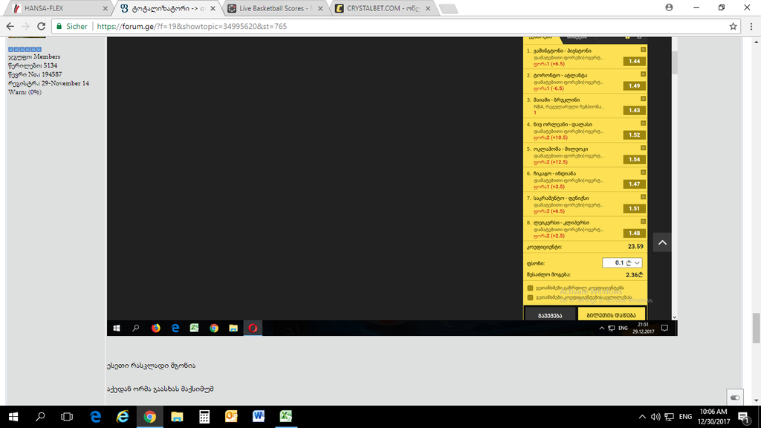Remove bet 1 ვაშინგტონი - ჰიუსტონი from the slip

click(x=643, y=50)
